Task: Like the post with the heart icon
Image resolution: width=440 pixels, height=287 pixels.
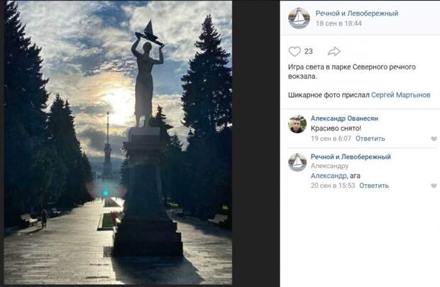Action: 295,52
